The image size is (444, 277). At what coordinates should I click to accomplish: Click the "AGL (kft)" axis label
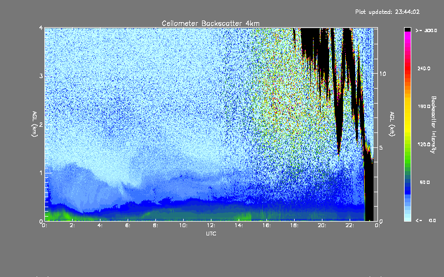point(392,124)
